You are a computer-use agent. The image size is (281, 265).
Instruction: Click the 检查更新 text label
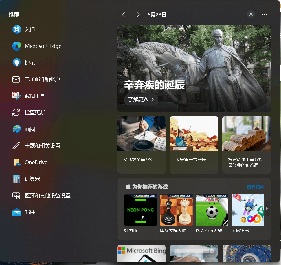pyautogui.click(x=35, y=113)
